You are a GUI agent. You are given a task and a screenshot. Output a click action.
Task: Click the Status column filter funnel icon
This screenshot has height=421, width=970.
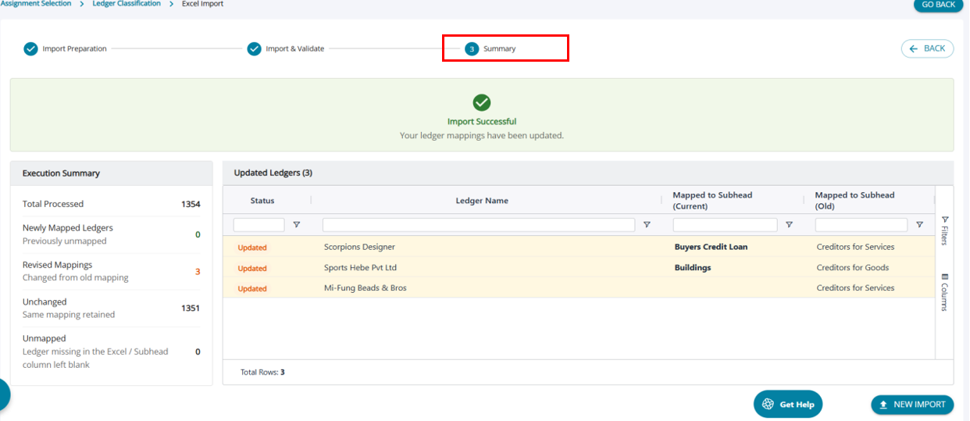pos(296,225)
